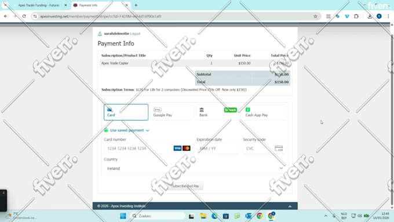This screenshot has height=222, width=394.
Task: Close the Payment Info browser tab
Action: 127,5
